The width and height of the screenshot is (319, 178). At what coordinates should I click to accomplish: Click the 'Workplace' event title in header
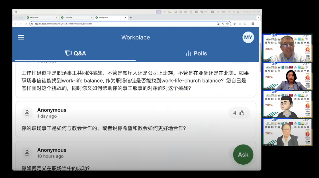tap(136, 37)
